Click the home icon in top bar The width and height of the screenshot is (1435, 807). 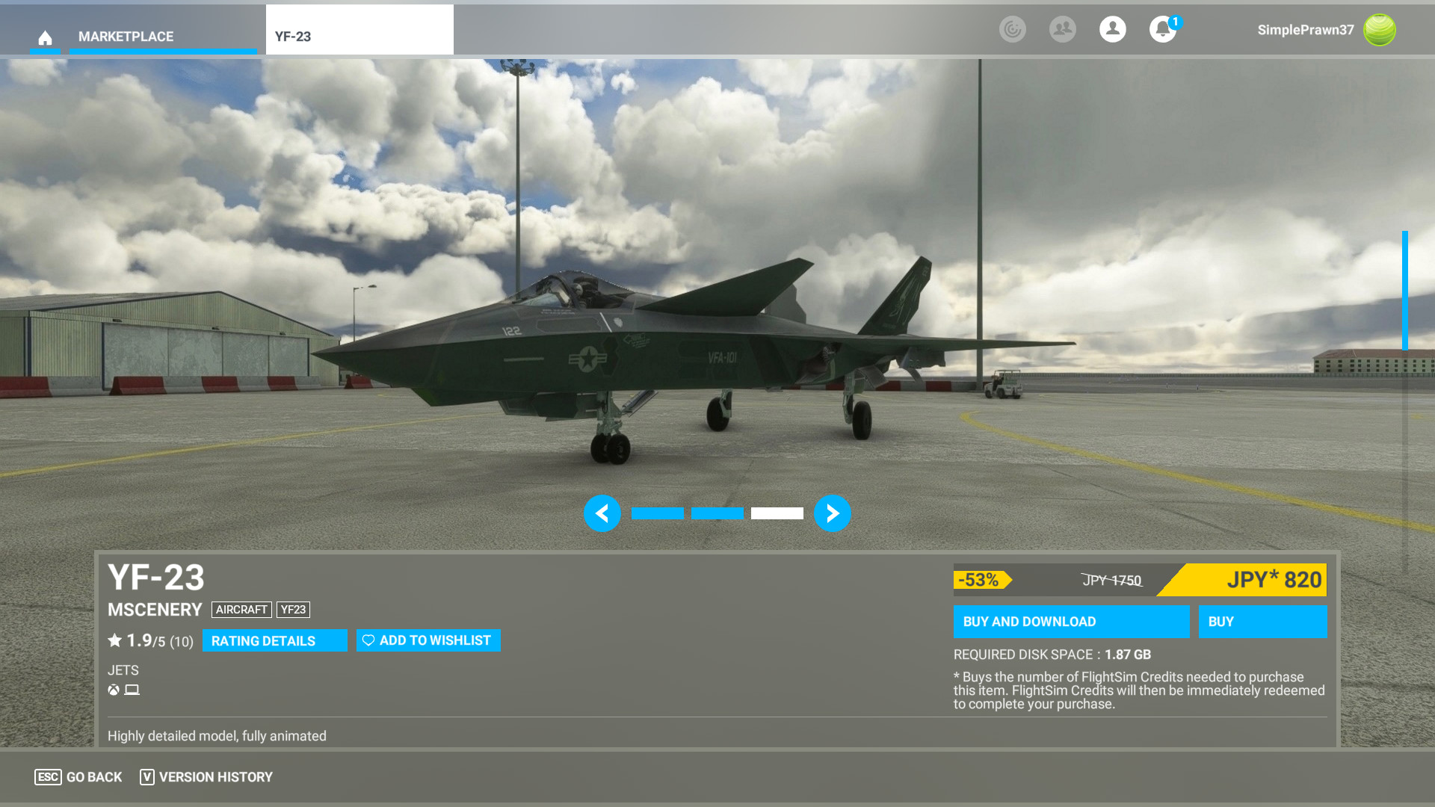[45, 37]
